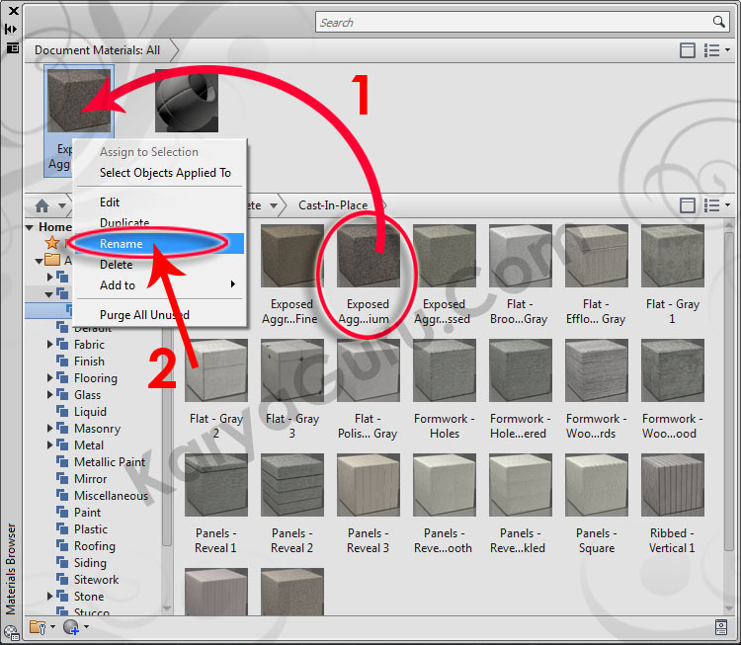Choose Duplicate from the context menu

pyautogui.click(x=124, y=223)
